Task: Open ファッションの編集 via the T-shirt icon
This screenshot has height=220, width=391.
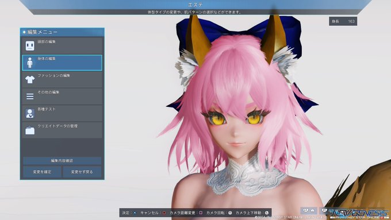Action: (30, 80)
